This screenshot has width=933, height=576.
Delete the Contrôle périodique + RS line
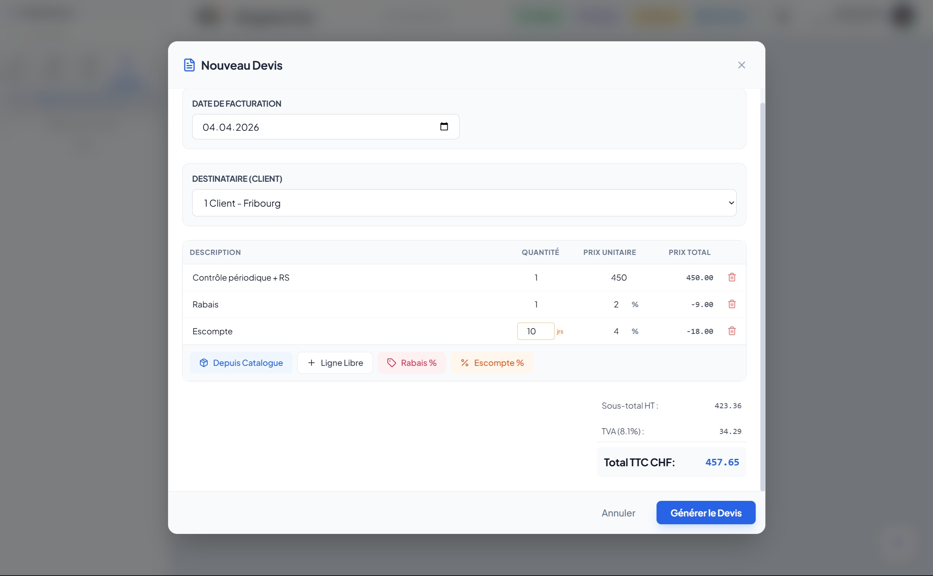click(732, 277)
